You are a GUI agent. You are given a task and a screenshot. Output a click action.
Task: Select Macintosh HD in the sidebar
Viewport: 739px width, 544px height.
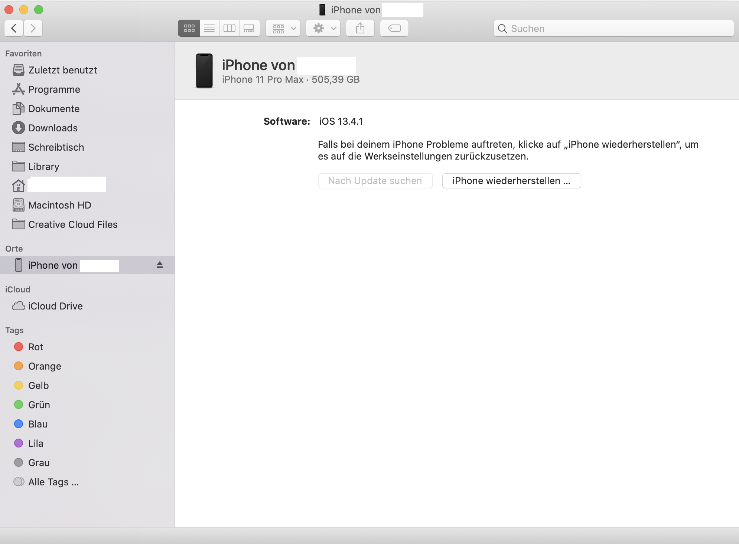[x=59, y=205]
